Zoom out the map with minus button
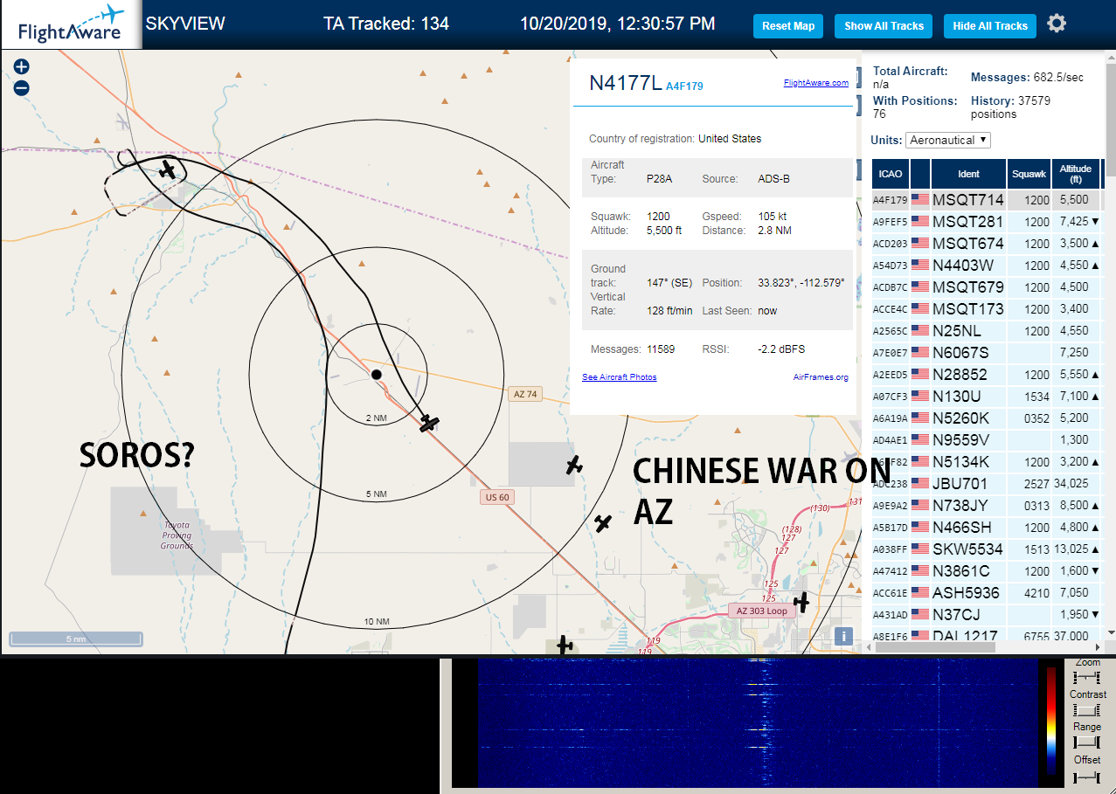 click(x=22, y=87)
